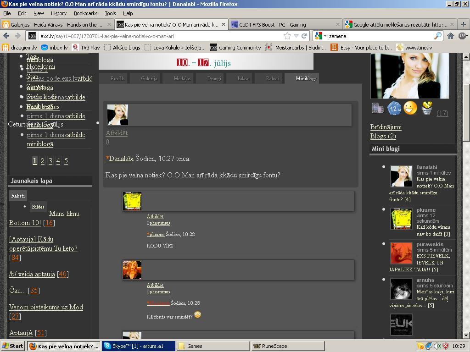Image resolution: width=470 pixels, height=352 pixels.
Task: Open the Firefox Home page icon
Action: [451, 36]
